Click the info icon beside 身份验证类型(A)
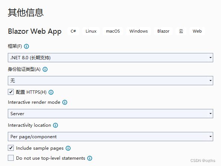Viewport: 221px width, 166px height. click(x=45, y=69)
